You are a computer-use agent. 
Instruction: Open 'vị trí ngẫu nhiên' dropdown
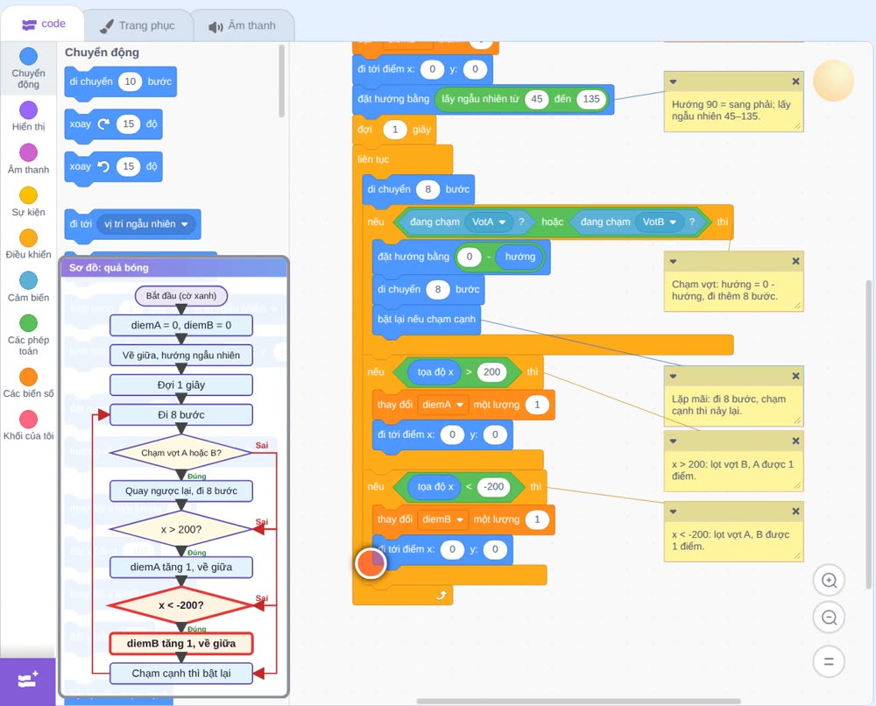[x=146, y=224]
